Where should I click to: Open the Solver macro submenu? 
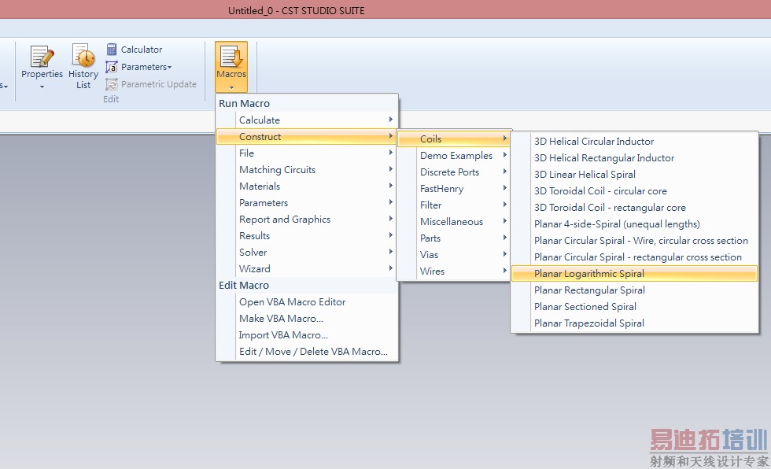[x=307, y=252]
